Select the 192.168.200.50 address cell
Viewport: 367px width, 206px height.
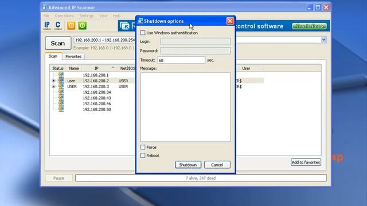pyautogui.click(x=97, y=109)
